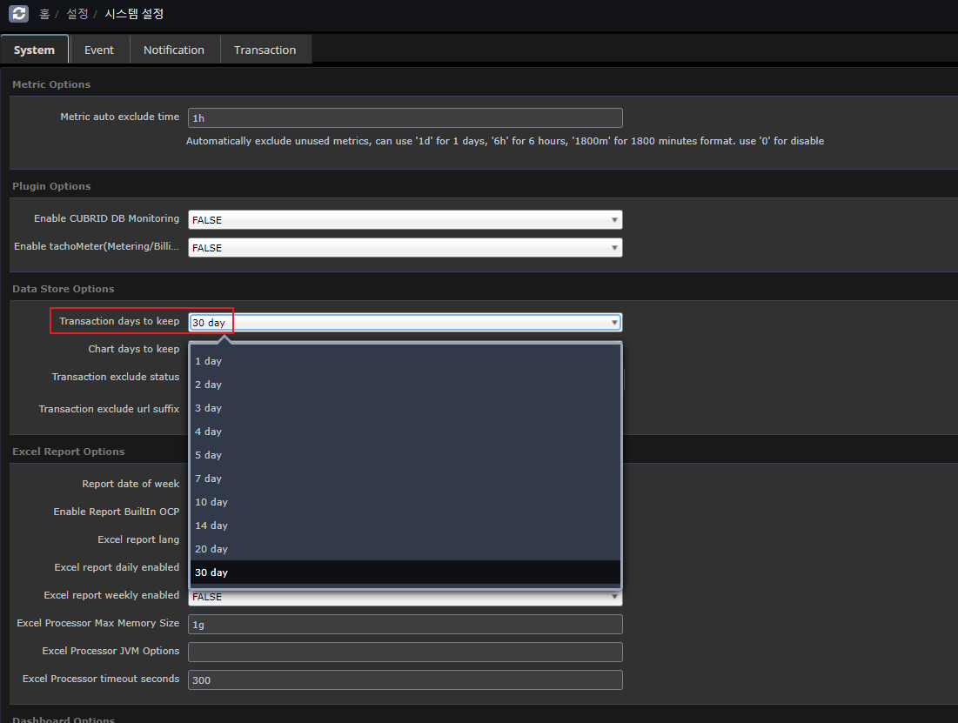Click the Excel Processor Max Memory Size field
Image resolution: width=958 pixels, height=723 pixels.
tap(405, 624)
